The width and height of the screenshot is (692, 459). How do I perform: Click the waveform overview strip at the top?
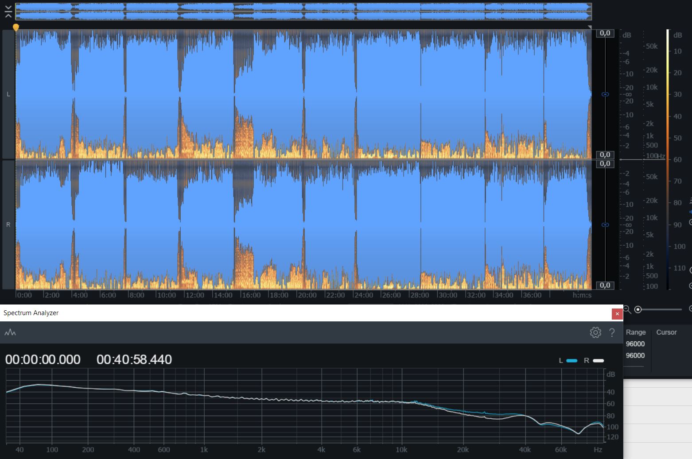303,12
